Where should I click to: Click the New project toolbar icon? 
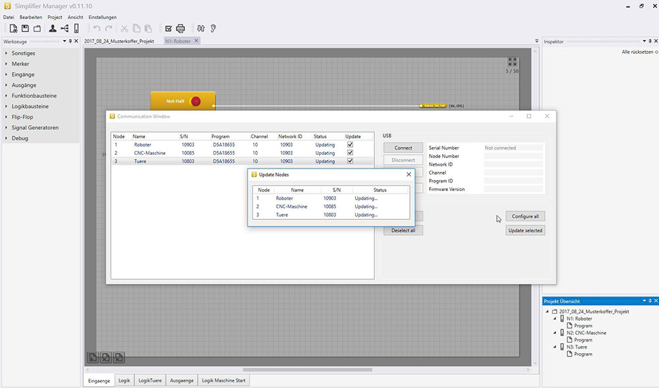[13, 28]
